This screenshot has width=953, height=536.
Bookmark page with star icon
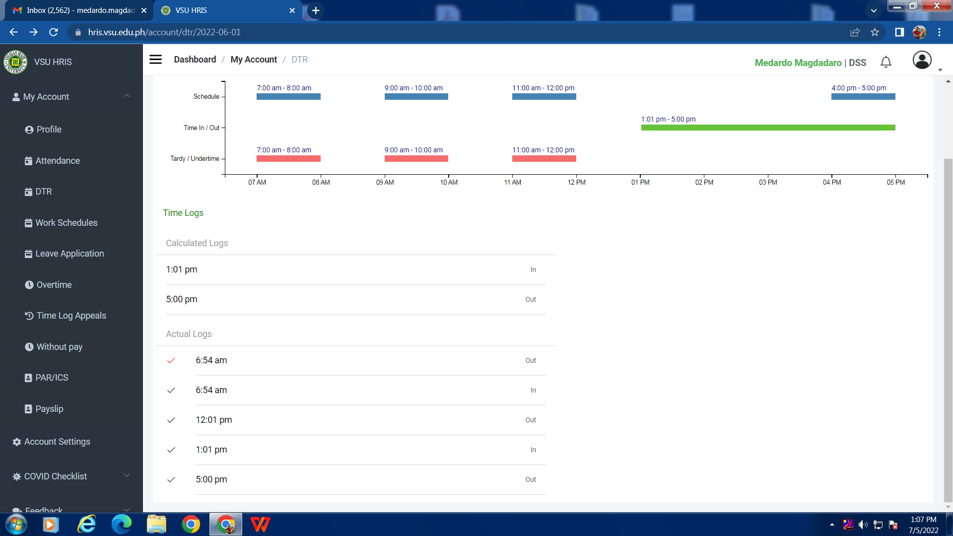tap(875, 32)
